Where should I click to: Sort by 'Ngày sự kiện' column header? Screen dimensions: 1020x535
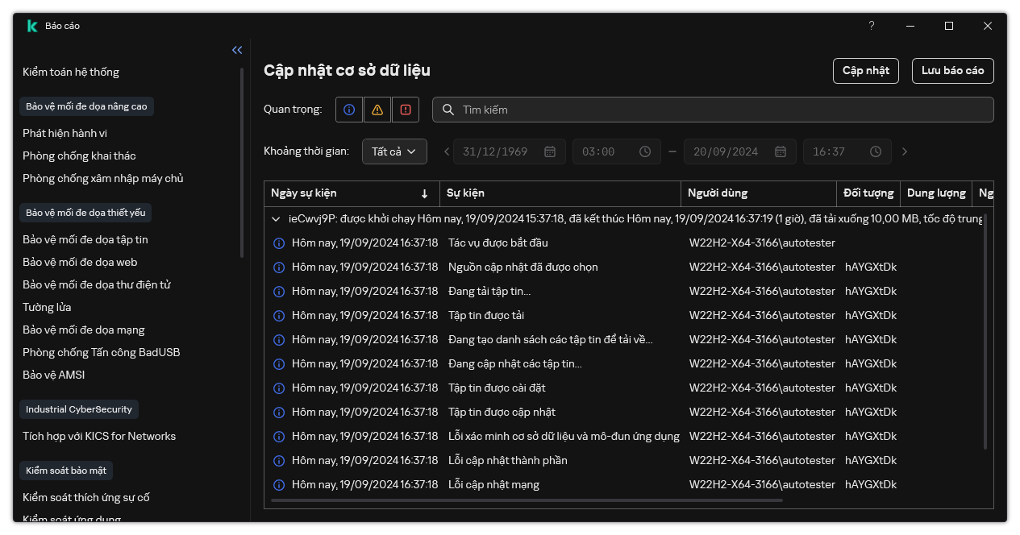pyautogui.click(x=350, y=193)
